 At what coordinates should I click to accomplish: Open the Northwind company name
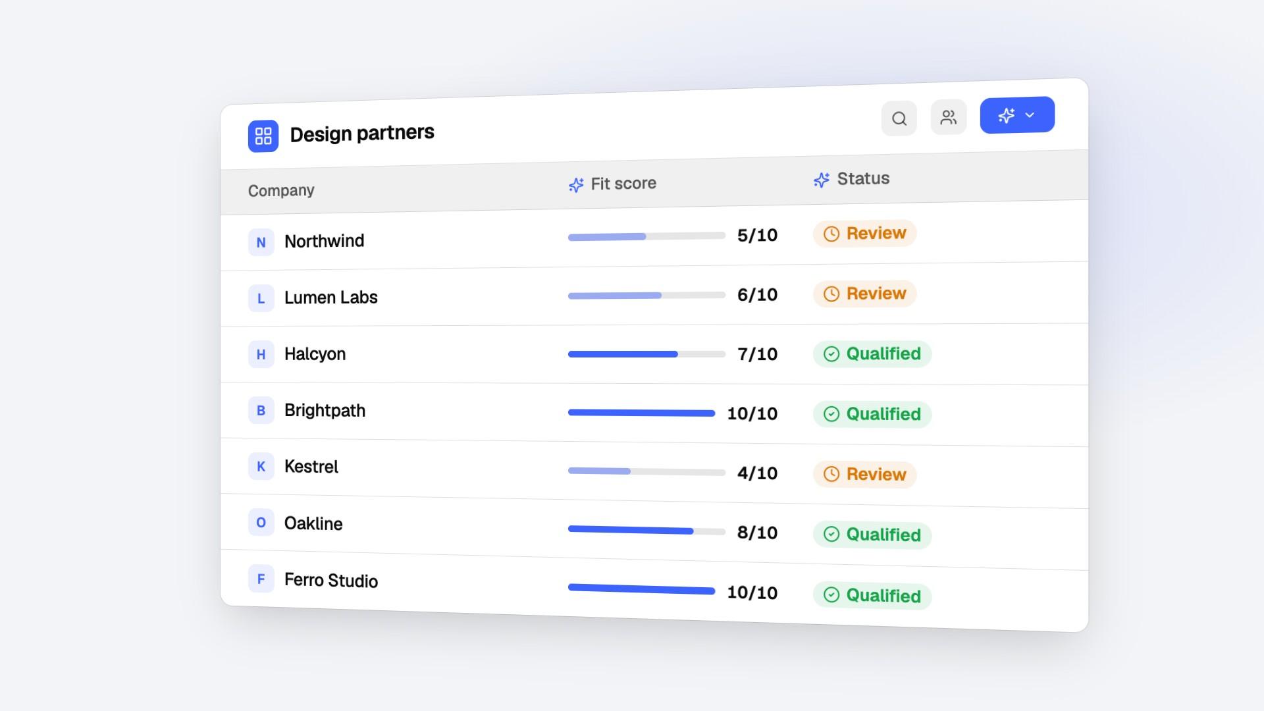(x=324, y=241)
